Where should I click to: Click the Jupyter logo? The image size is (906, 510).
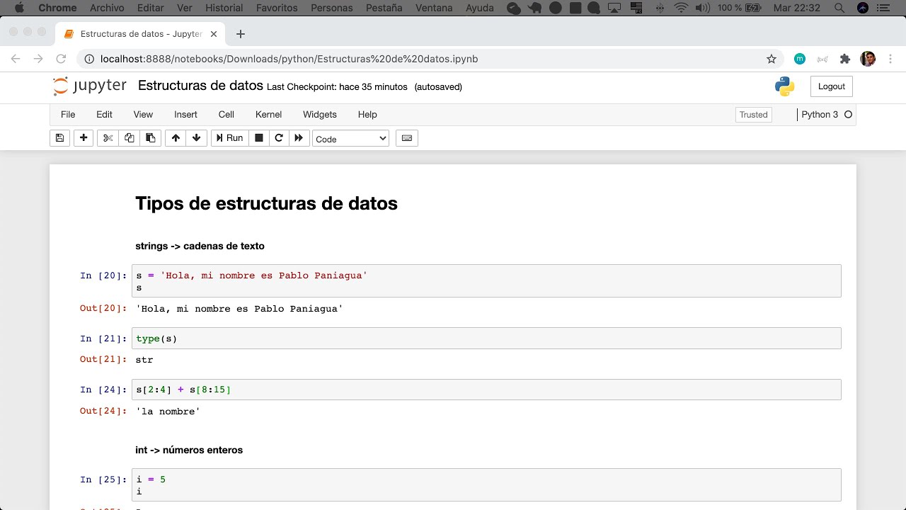pos(90,86)
